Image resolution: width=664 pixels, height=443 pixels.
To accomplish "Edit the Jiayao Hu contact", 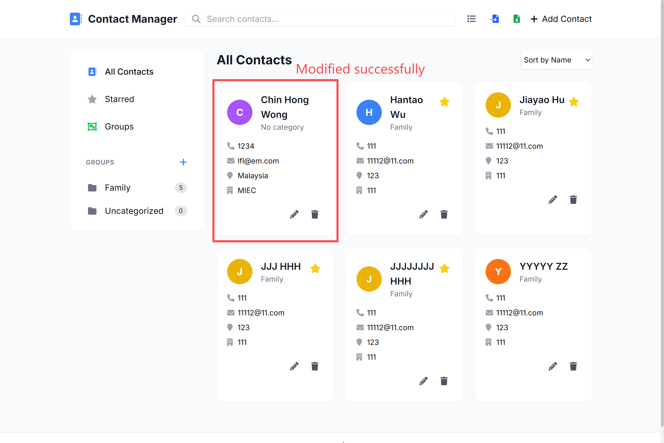I will (553, 200).
